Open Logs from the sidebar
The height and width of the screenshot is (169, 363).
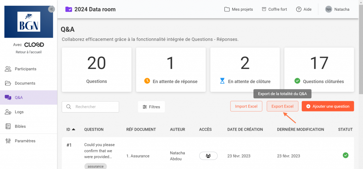(19, 112)
